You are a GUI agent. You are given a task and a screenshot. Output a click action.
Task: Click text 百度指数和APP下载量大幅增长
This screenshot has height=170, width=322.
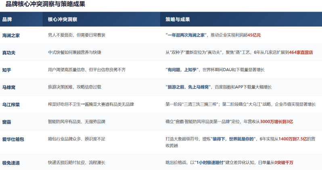coord(243,87)
